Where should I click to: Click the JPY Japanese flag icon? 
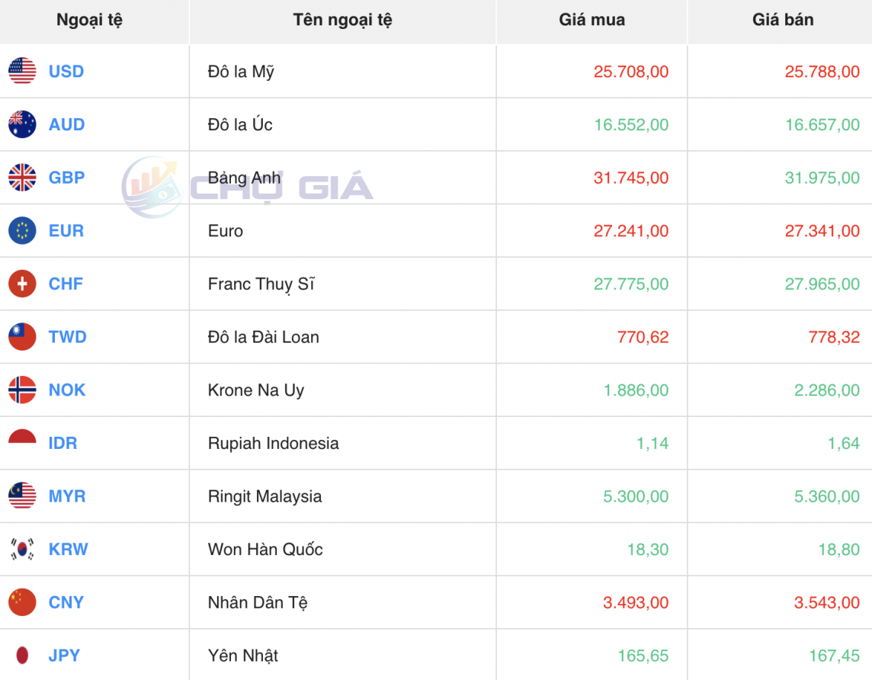22,655
